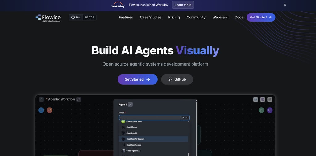Click the save icon in workflow header
This screenshot has height=156, width=316.
[262, 99]
